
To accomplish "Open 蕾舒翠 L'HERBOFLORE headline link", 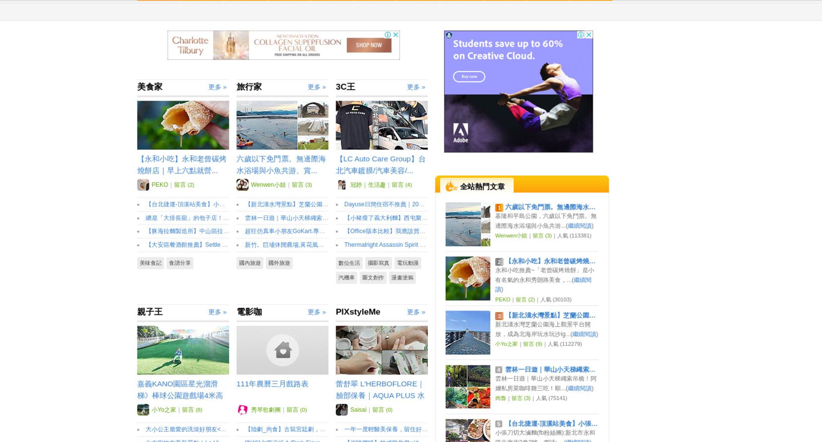I will [380, 390].
